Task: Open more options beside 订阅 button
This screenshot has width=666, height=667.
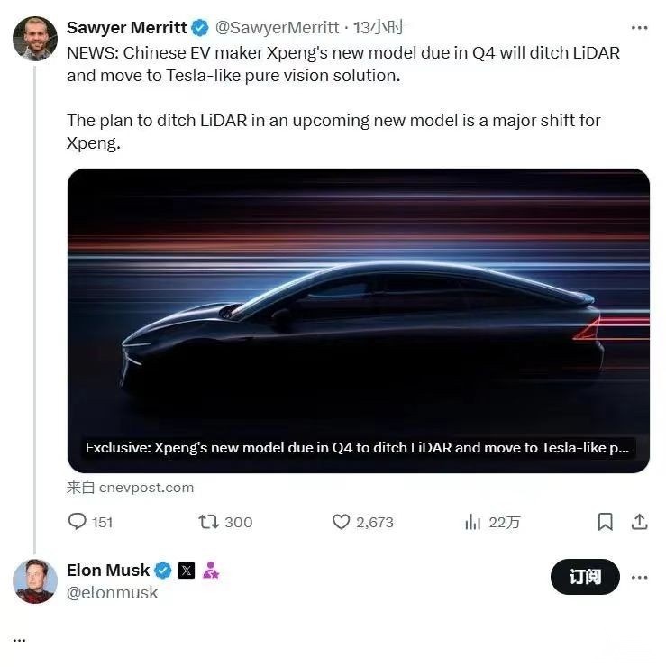Action: click(639, 577)
